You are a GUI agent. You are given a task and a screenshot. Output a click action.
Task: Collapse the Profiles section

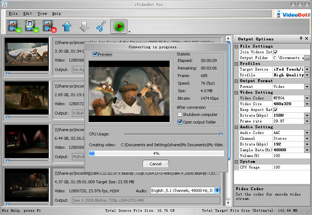point(236,64)
